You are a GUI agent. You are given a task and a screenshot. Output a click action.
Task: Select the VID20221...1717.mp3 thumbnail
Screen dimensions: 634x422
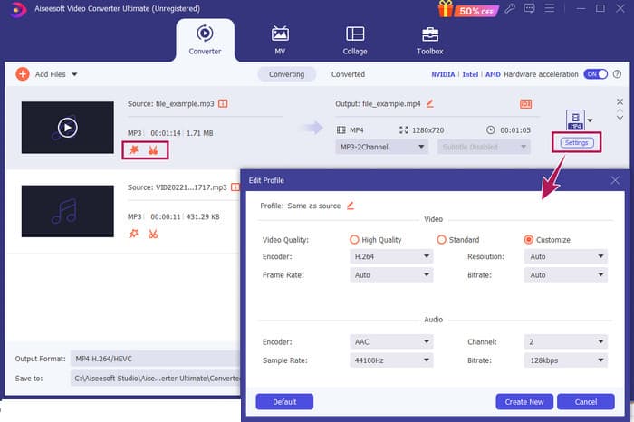pos(68,211)
